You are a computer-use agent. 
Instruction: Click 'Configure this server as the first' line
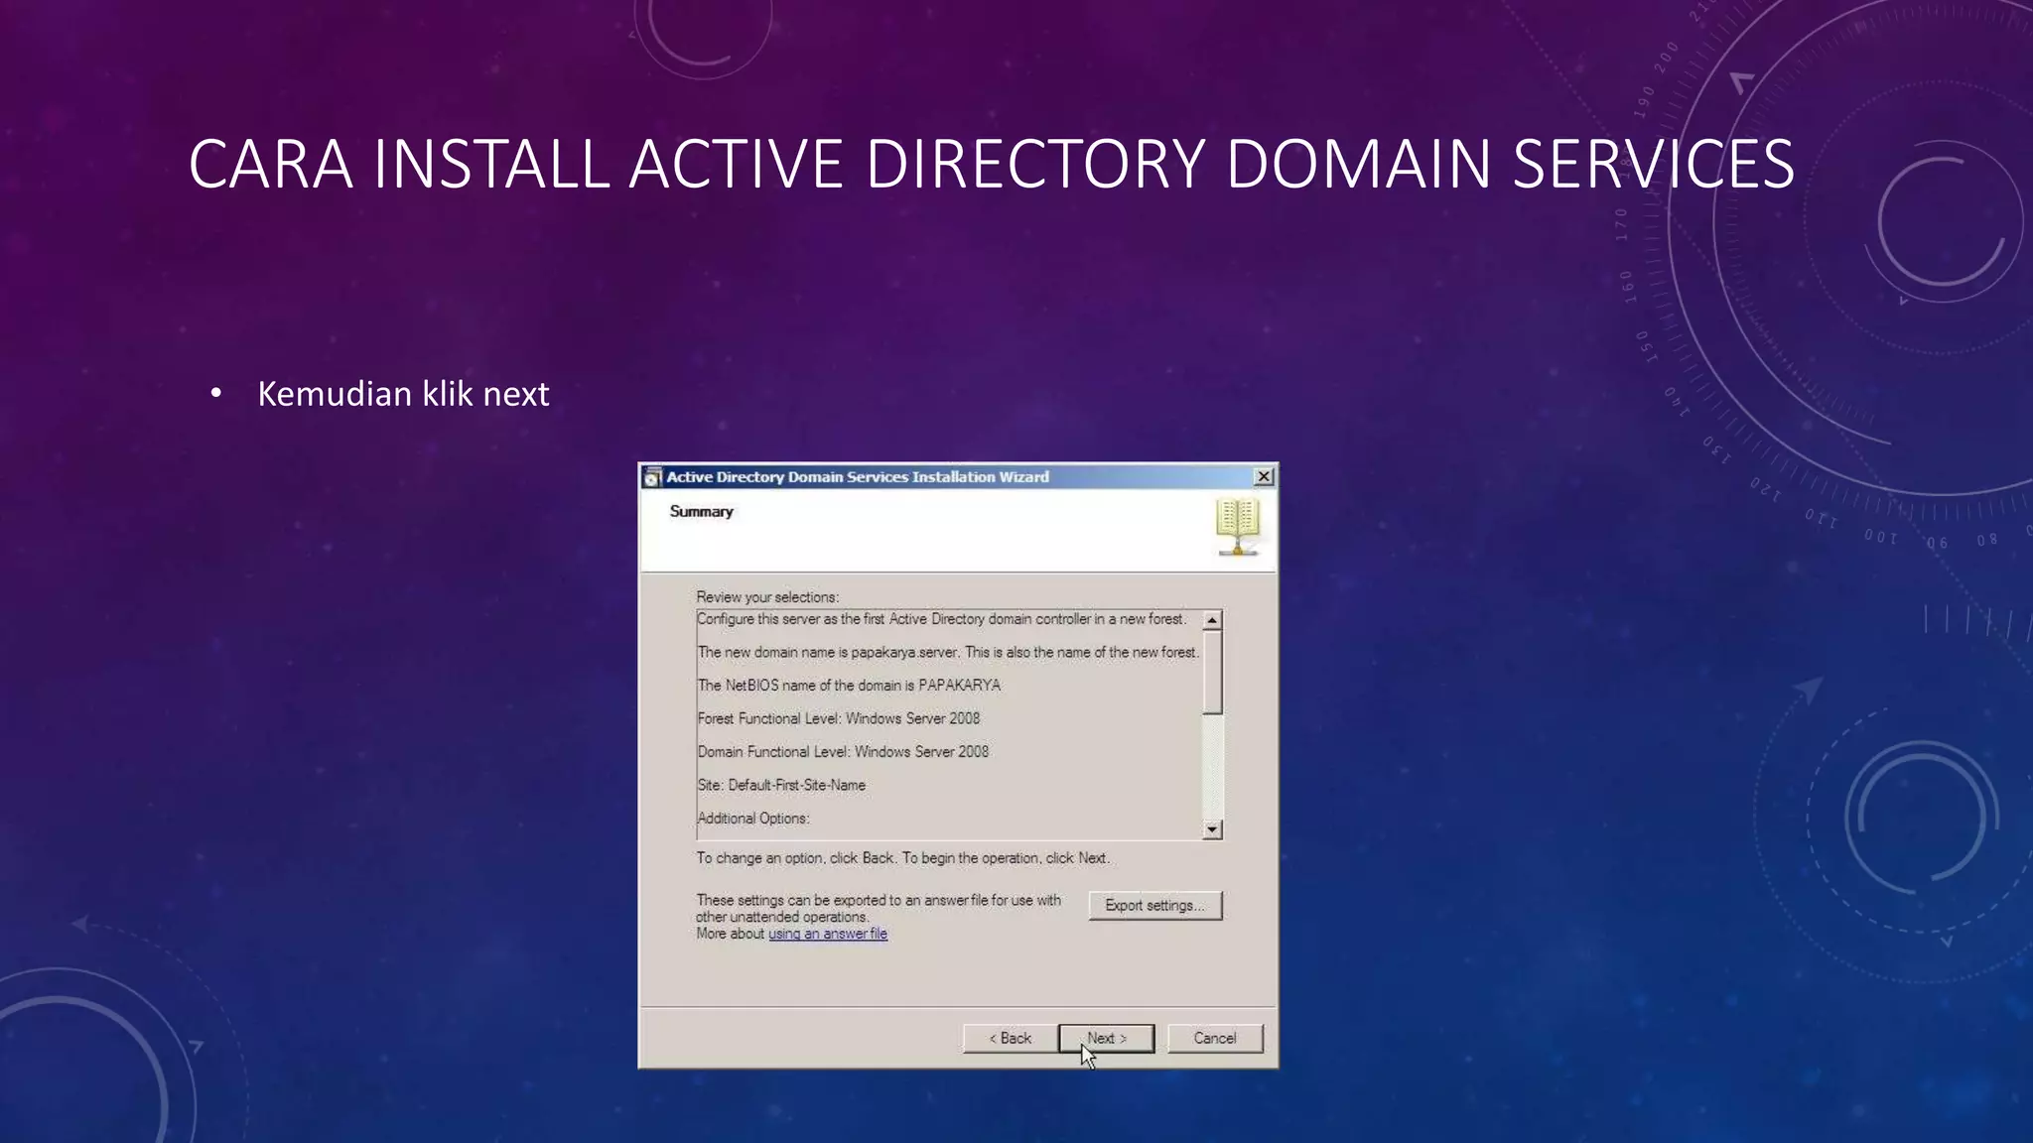point(941,619)
